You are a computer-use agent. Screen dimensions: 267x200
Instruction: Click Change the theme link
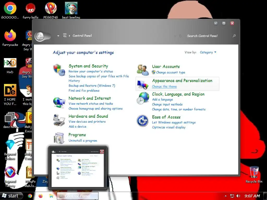[x=164, y=86]
